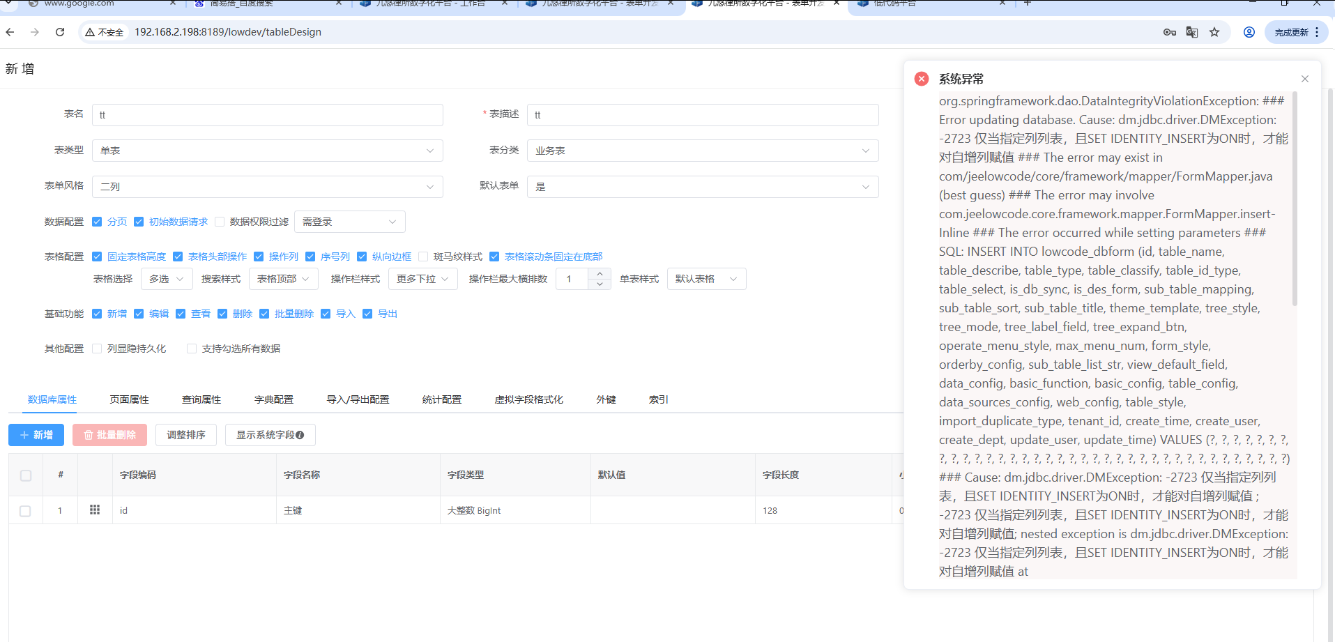The image size is (1335, 642).
Task: Uncheck the 分页 checkbox
Action: coord(97,222)
